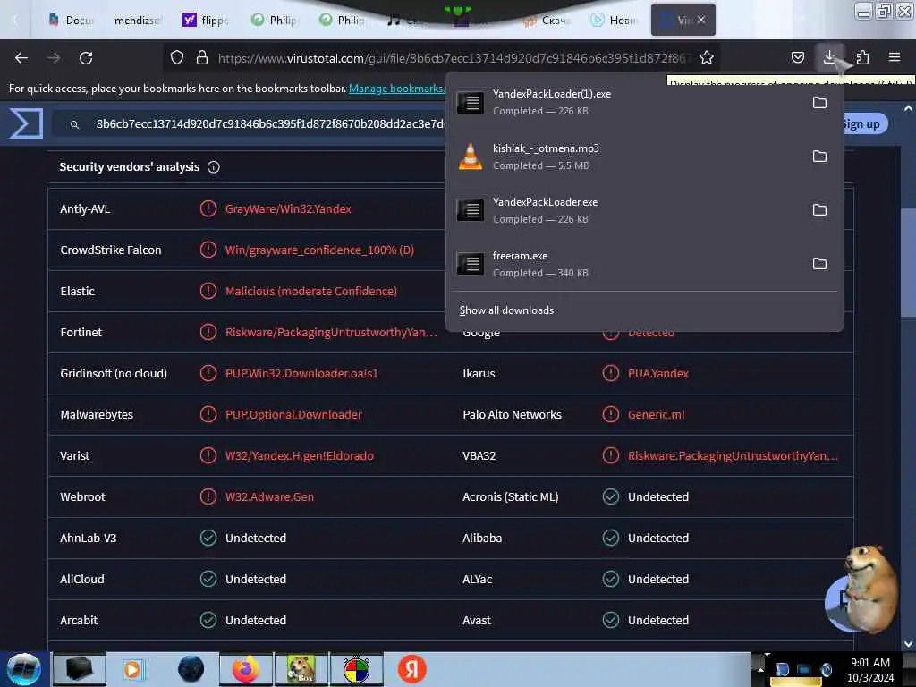The image size is (916, 687).
Task: Open the extensions puzzle icon
Action: (862, 57)
